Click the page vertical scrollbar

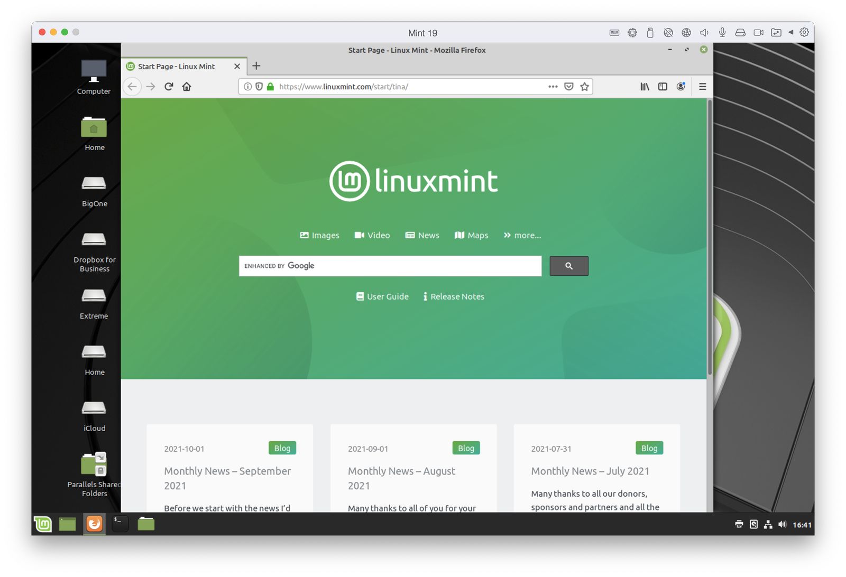click(710, 238)
